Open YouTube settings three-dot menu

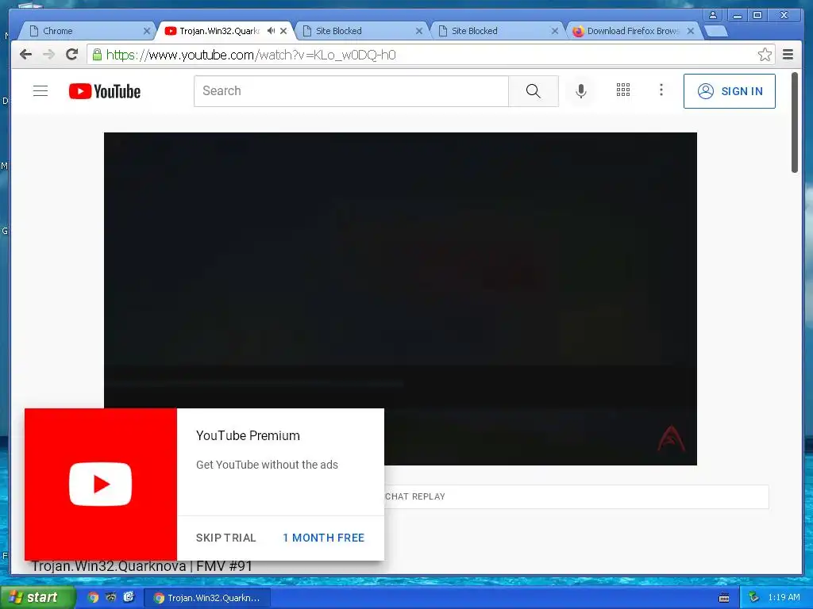pyautogui.click(x=661, y=90)
